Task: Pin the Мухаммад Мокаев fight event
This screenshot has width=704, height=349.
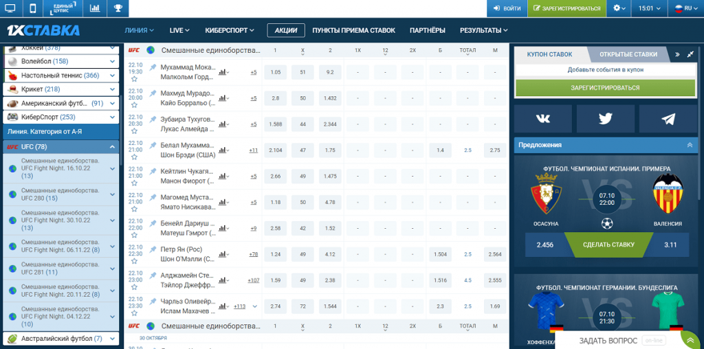Action: point(153,67)
